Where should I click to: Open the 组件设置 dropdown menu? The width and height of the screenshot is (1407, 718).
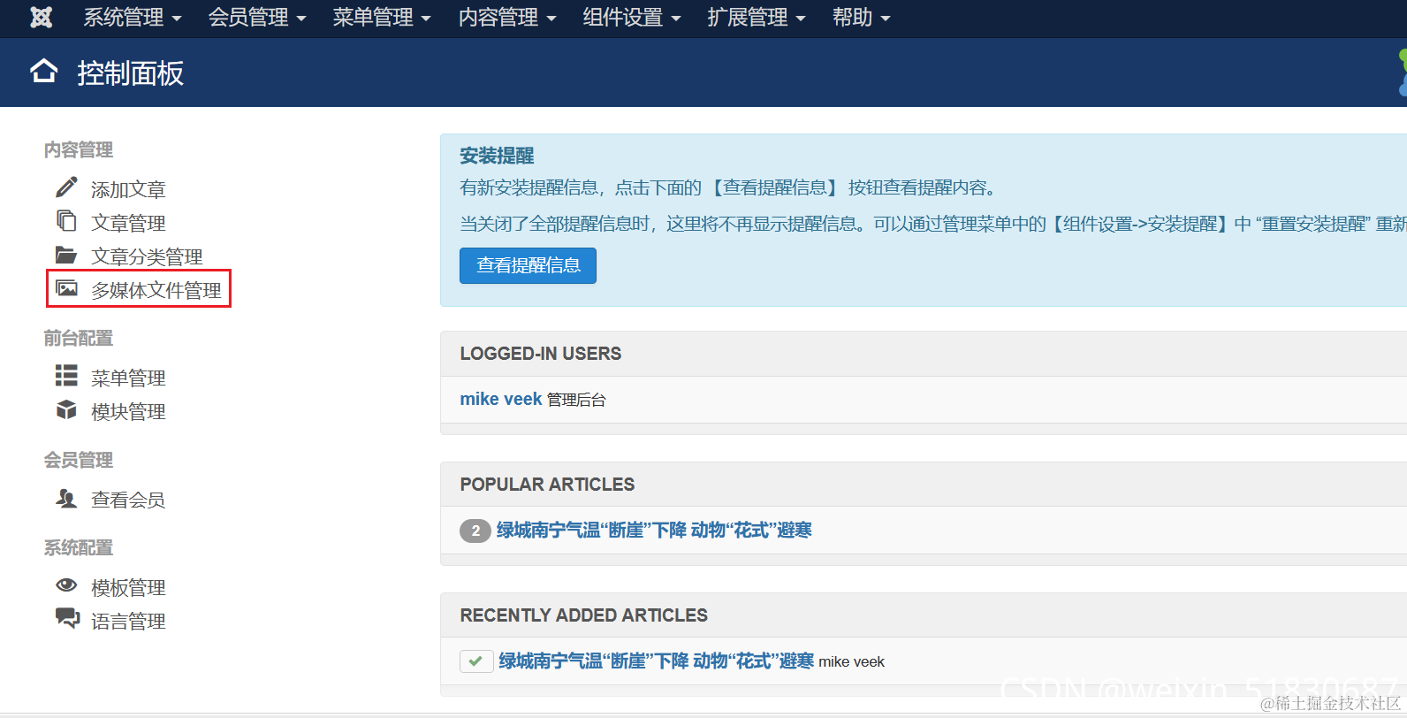click(x=632, y=18)
